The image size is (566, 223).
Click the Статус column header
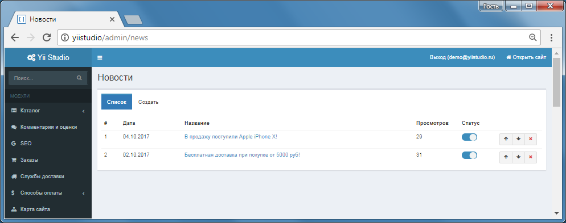point(471,123)
